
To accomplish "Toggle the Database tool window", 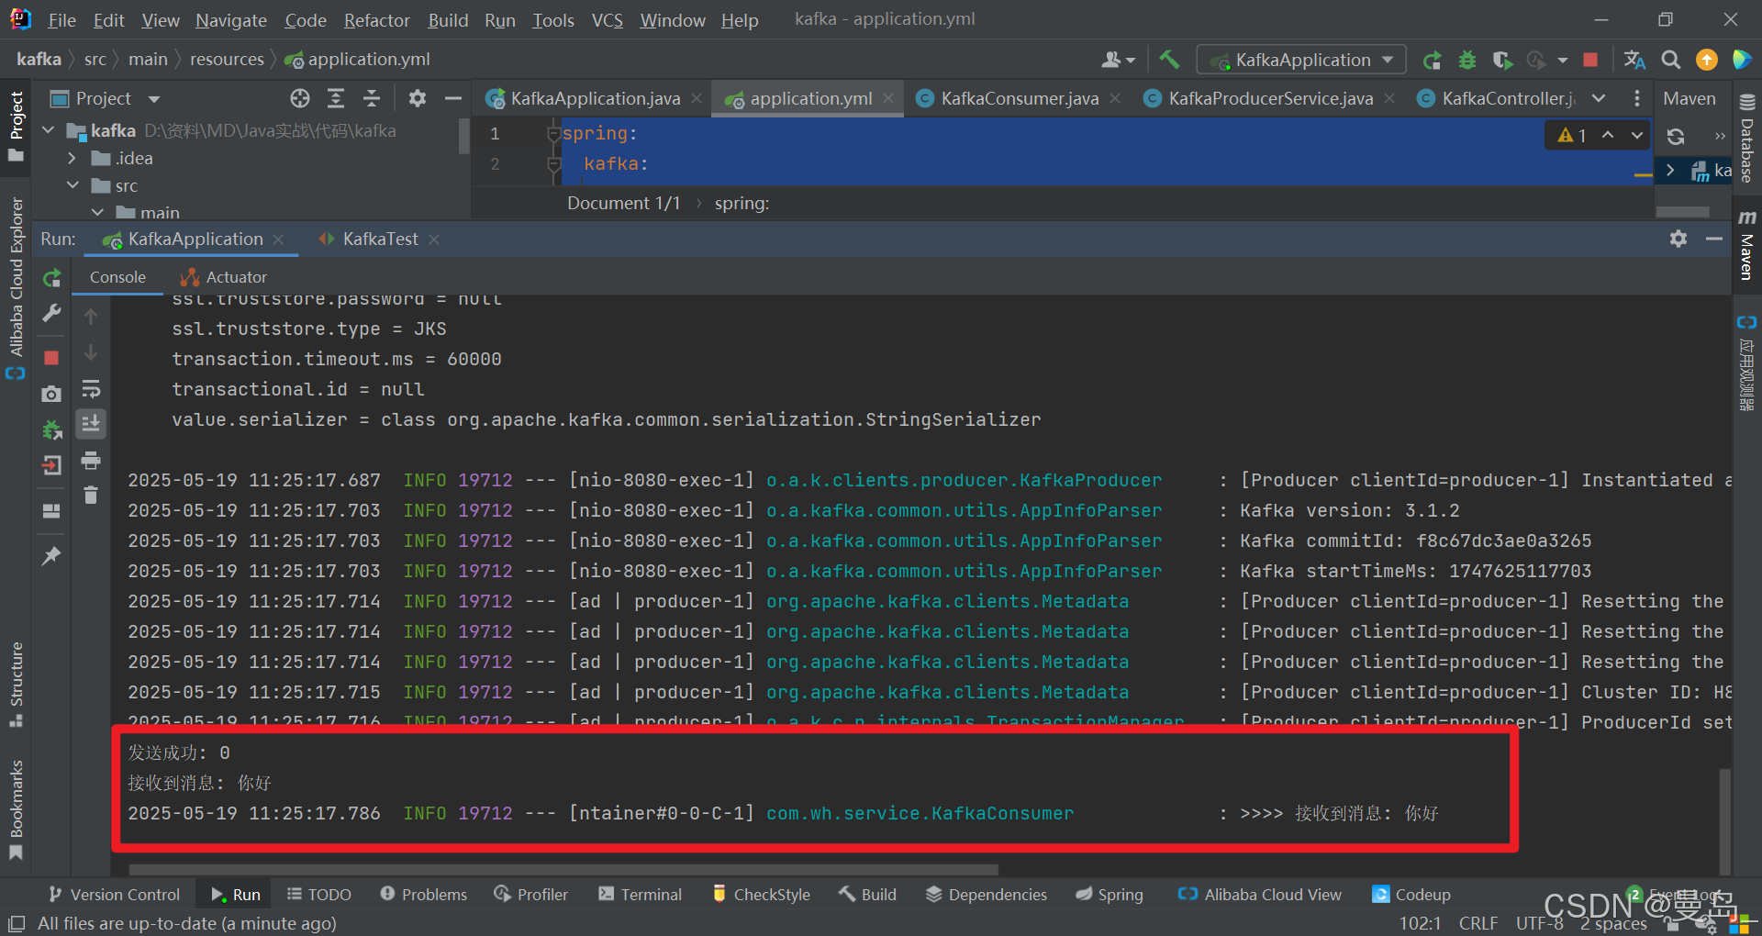I will pos(1746,139).
